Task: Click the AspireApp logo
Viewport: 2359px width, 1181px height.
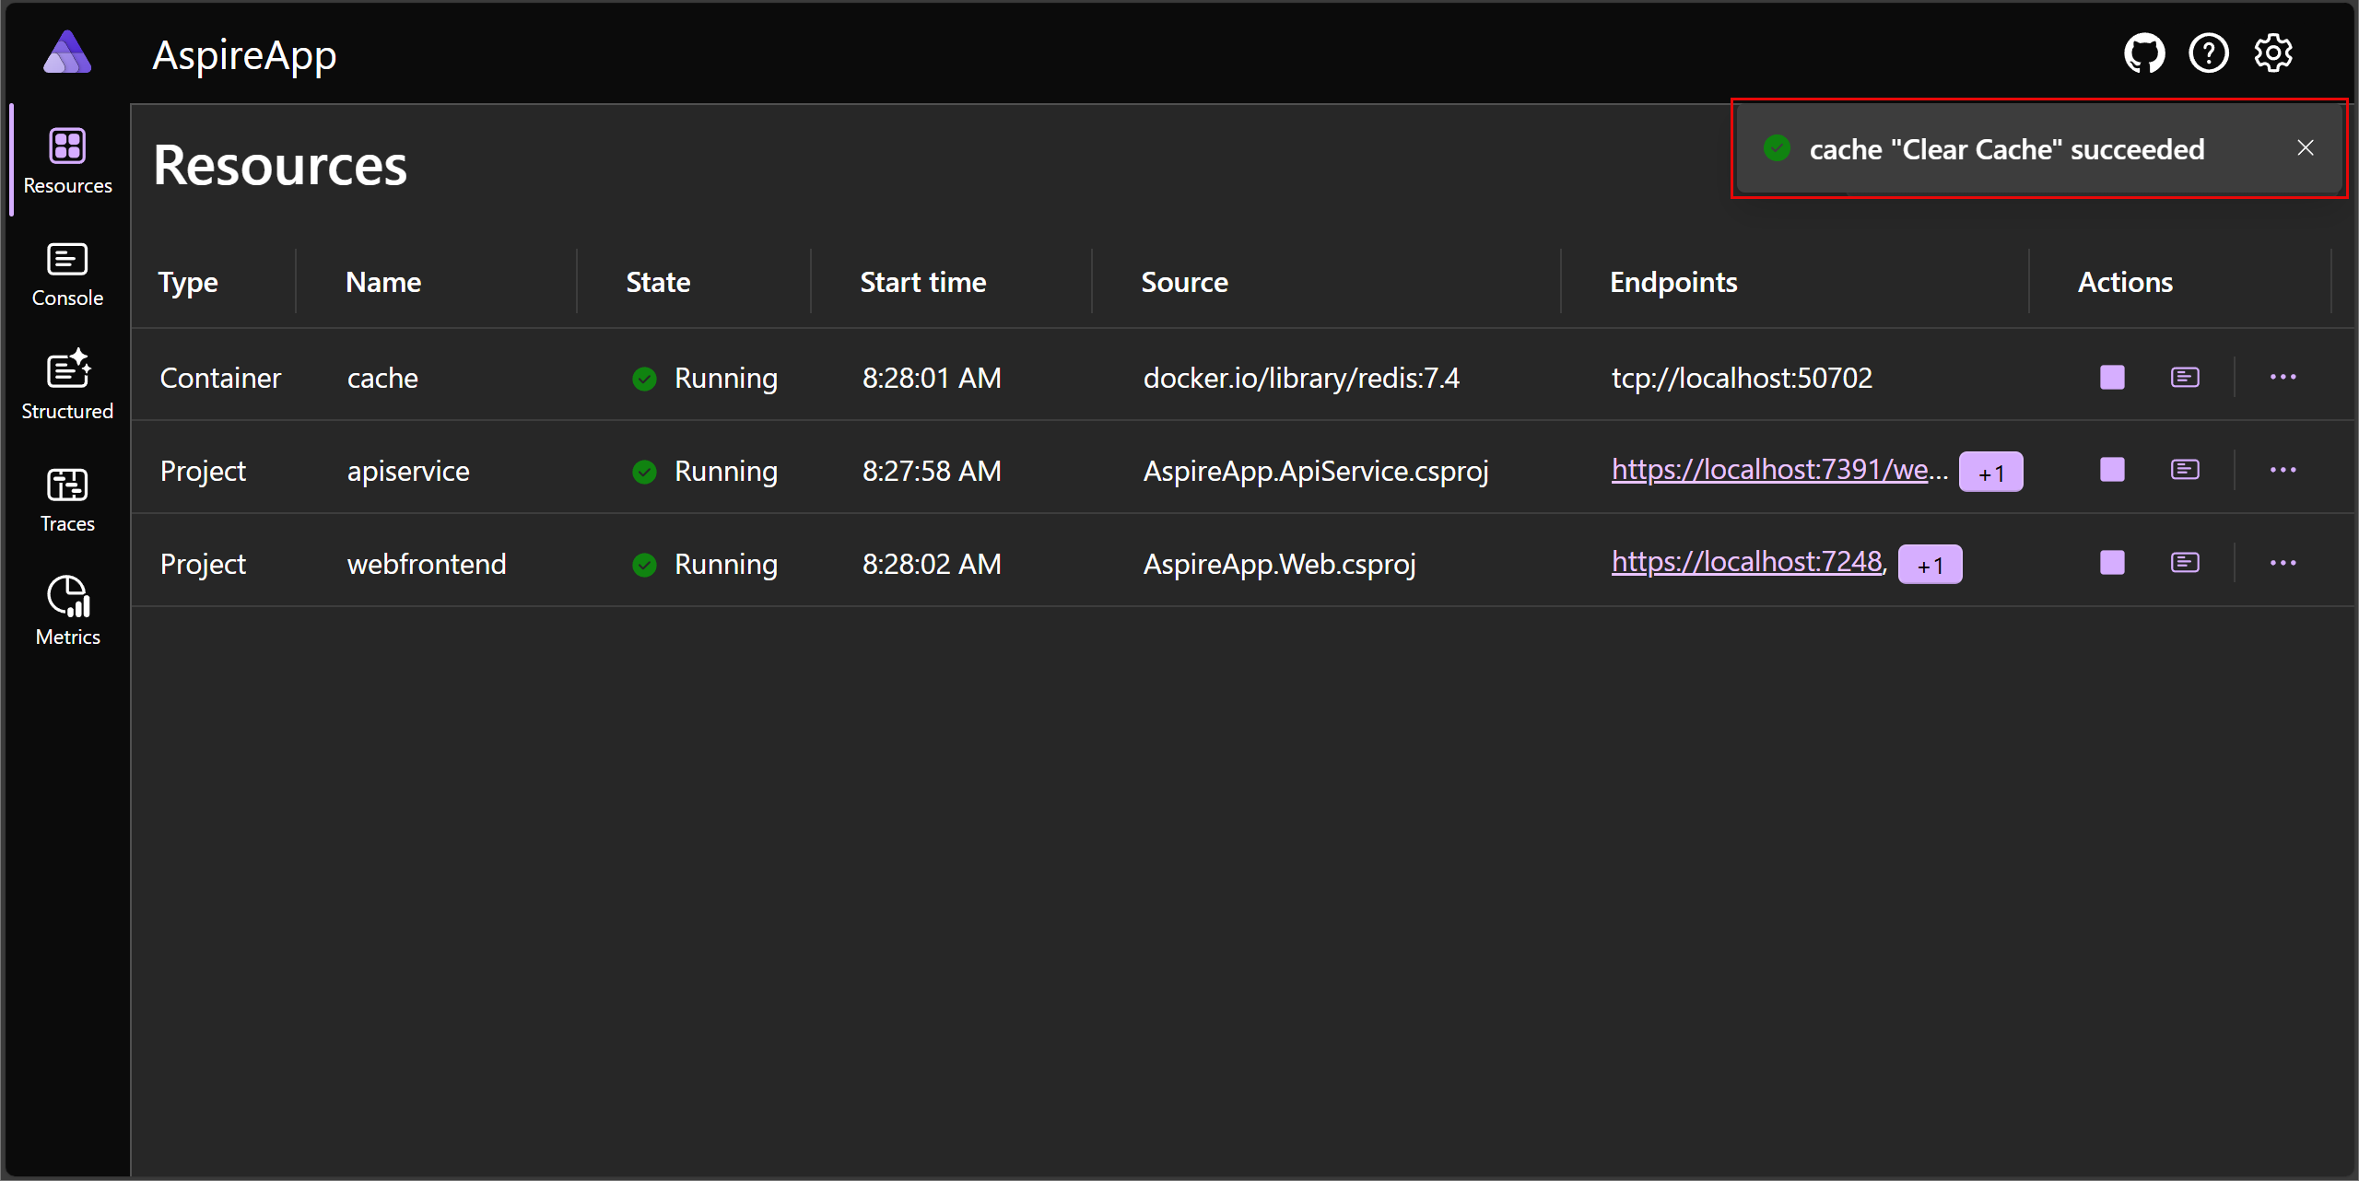Action: click(x=67, y=53)
